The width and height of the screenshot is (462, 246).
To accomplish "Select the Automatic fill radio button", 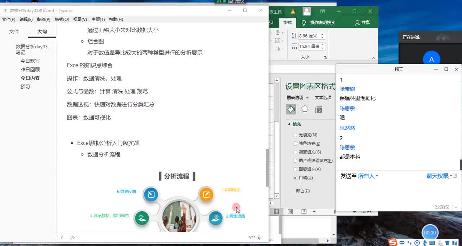I will click(x=295, y=178).
